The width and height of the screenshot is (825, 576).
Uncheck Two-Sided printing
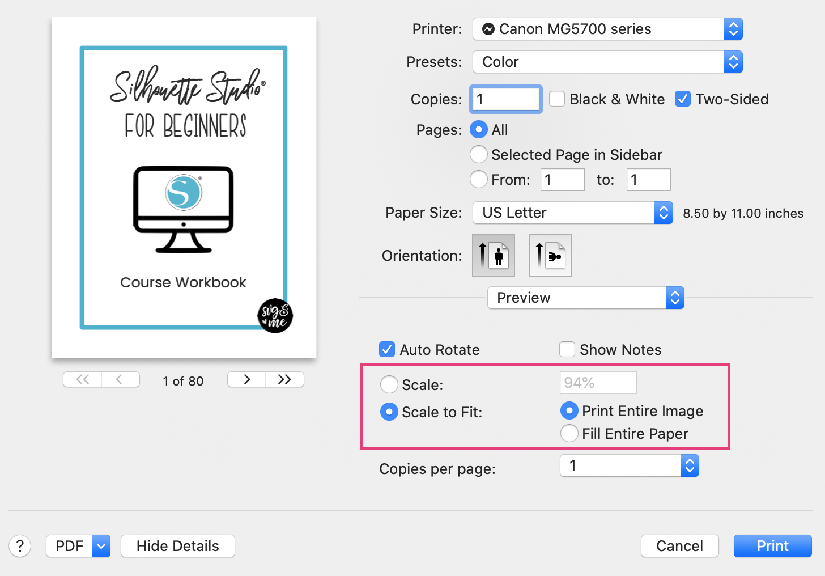[x=683, y=99]
